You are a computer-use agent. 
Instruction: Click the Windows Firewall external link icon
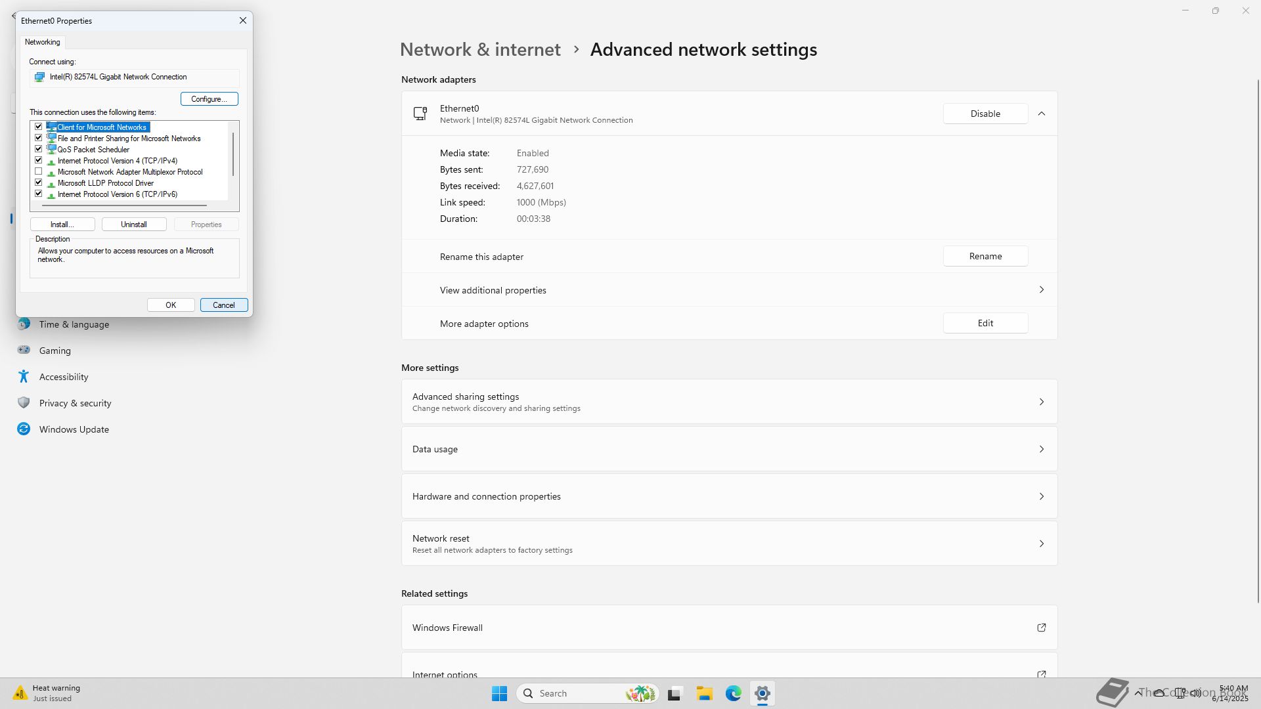(x=1041, y=628)
